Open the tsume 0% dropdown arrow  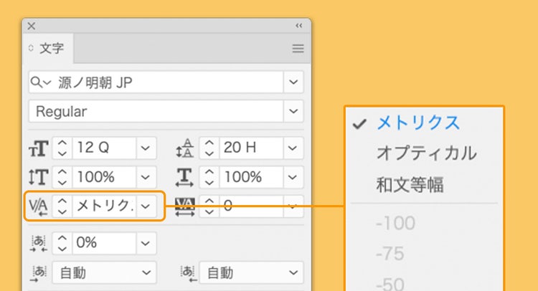pyautogui.click(x=146, y=243)
